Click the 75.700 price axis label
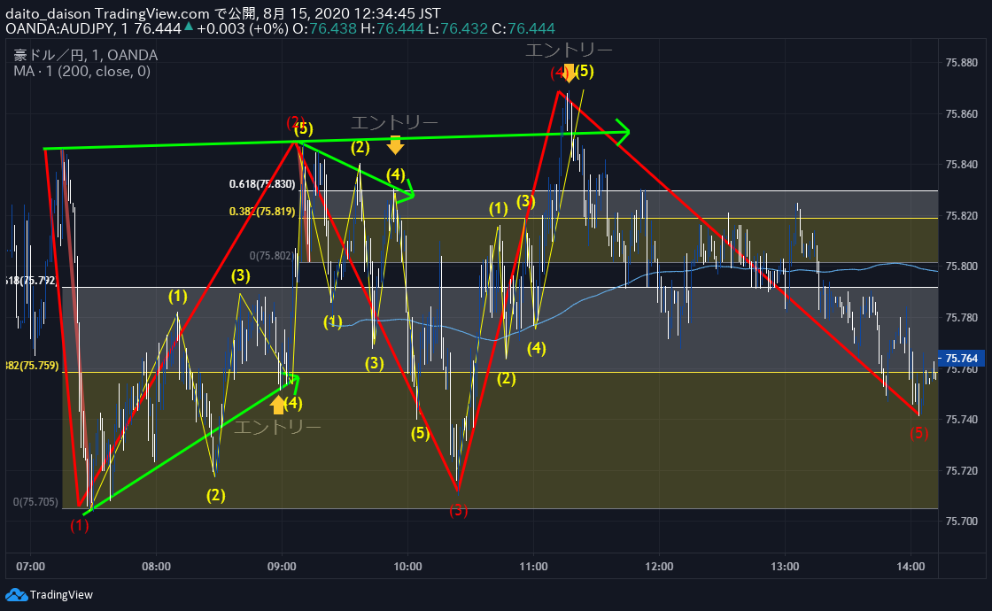This screenshot has height=611, width=992. pos(961,522)
